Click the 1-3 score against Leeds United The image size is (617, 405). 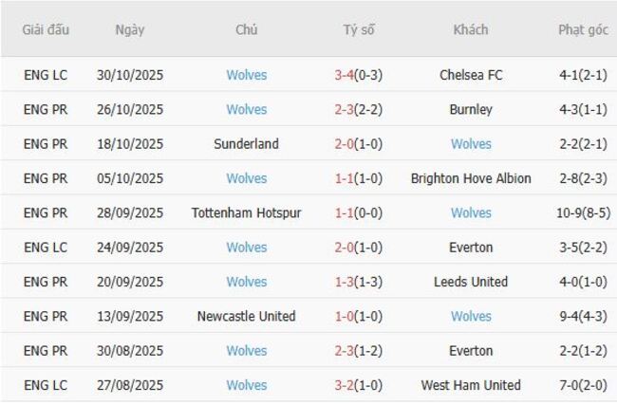345,282
